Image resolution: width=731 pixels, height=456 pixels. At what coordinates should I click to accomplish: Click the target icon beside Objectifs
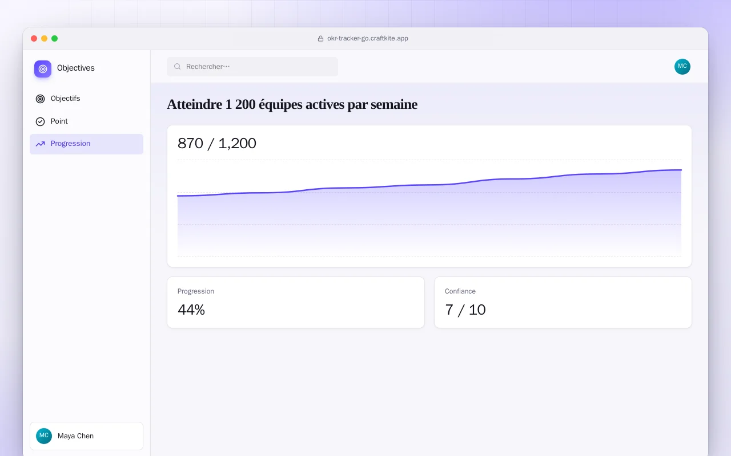coord(40,99)
